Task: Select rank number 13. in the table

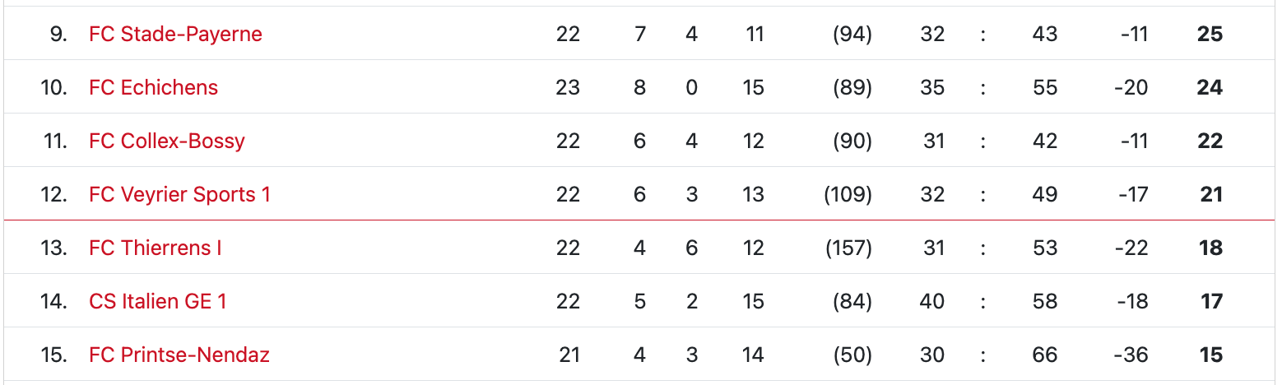Action: (x=53, y=248)
